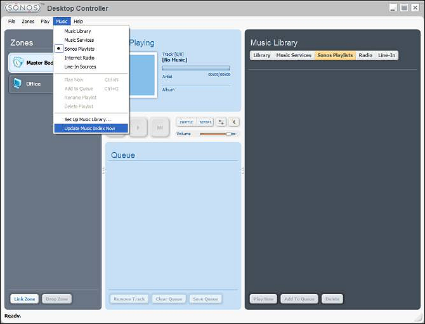Choose Music Services menu entry

[x=91, y=40]
